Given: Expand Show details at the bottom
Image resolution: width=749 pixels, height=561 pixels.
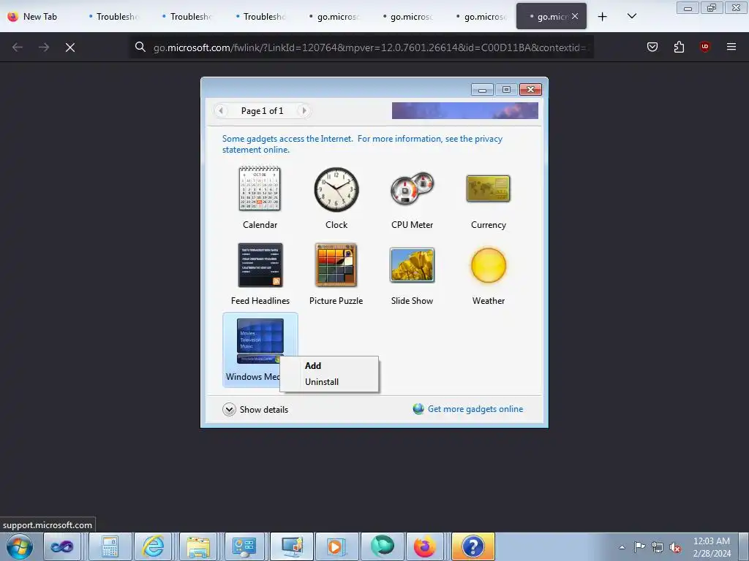Looking at the screenshot, I should (255, 410).
